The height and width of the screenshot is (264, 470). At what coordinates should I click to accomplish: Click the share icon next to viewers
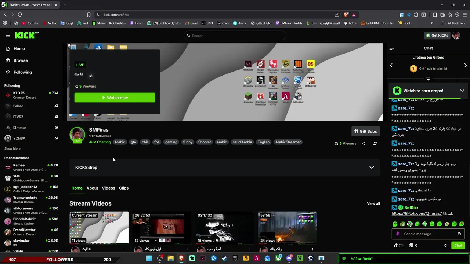pyautogui.click(x=363, y=144)
